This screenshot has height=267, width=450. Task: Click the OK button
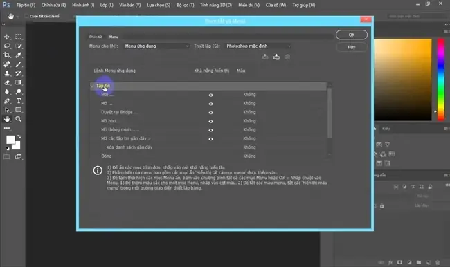tap(352, 35)
